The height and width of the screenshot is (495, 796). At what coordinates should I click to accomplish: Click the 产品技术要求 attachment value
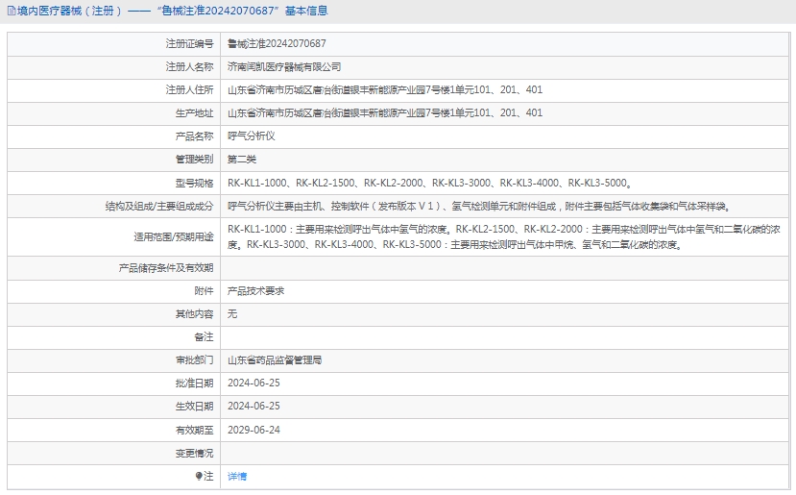tap(255, 290)
